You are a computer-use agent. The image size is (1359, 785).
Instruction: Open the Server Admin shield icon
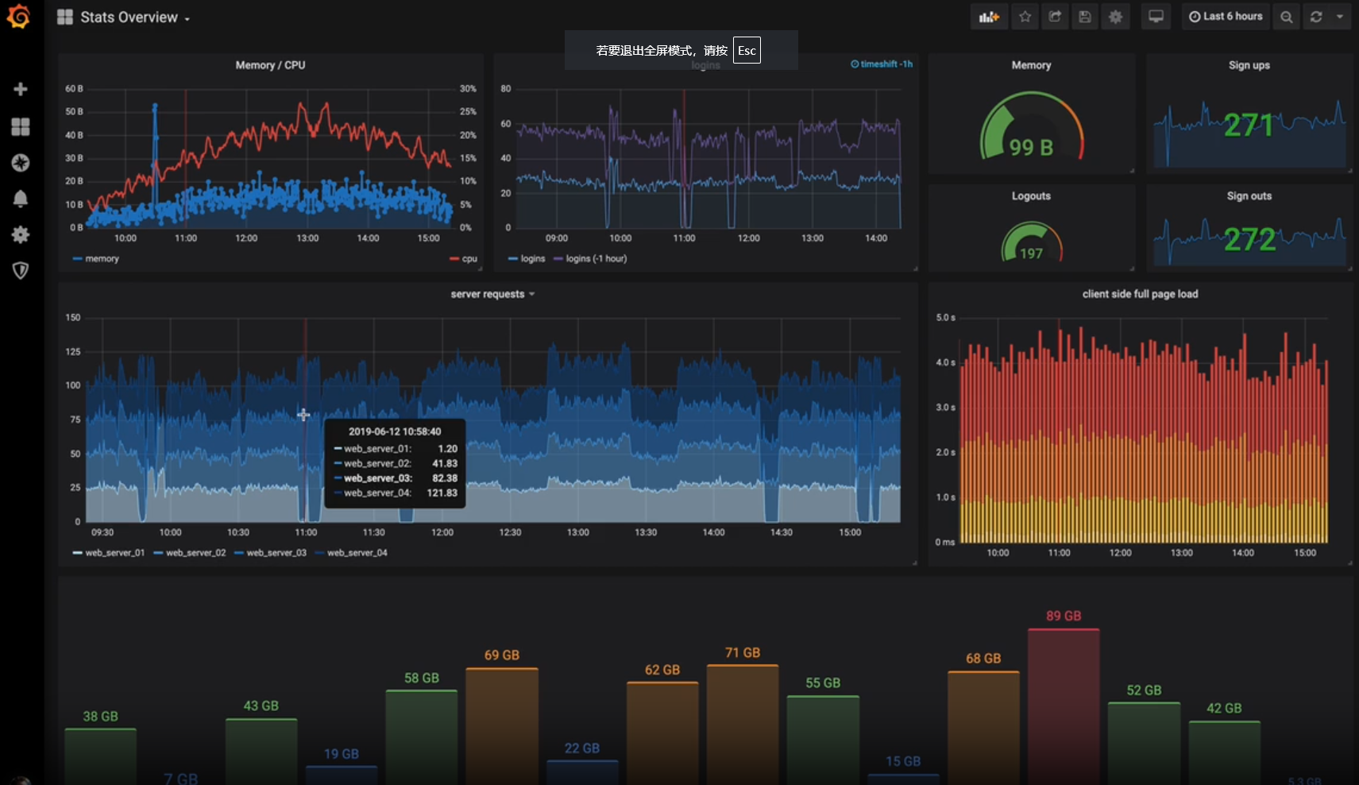(21, 270)
